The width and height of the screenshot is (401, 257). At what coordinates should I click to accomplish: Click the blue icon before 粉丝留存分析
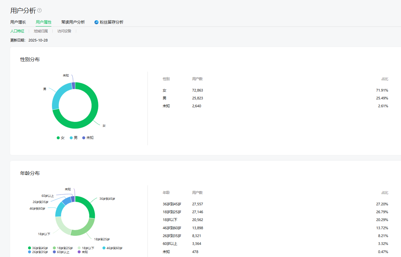click(x=96, y=22)
